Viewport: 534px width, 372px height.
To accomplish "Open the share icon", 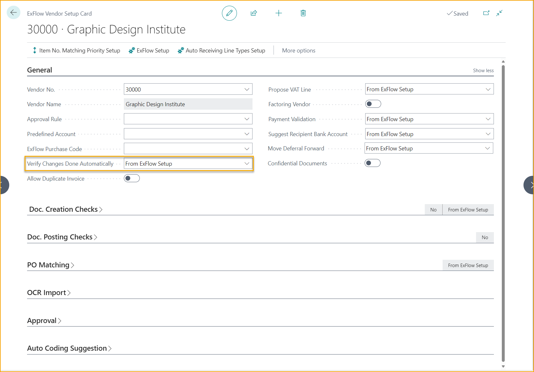I will pyautogui.click(x=254, y=13).
